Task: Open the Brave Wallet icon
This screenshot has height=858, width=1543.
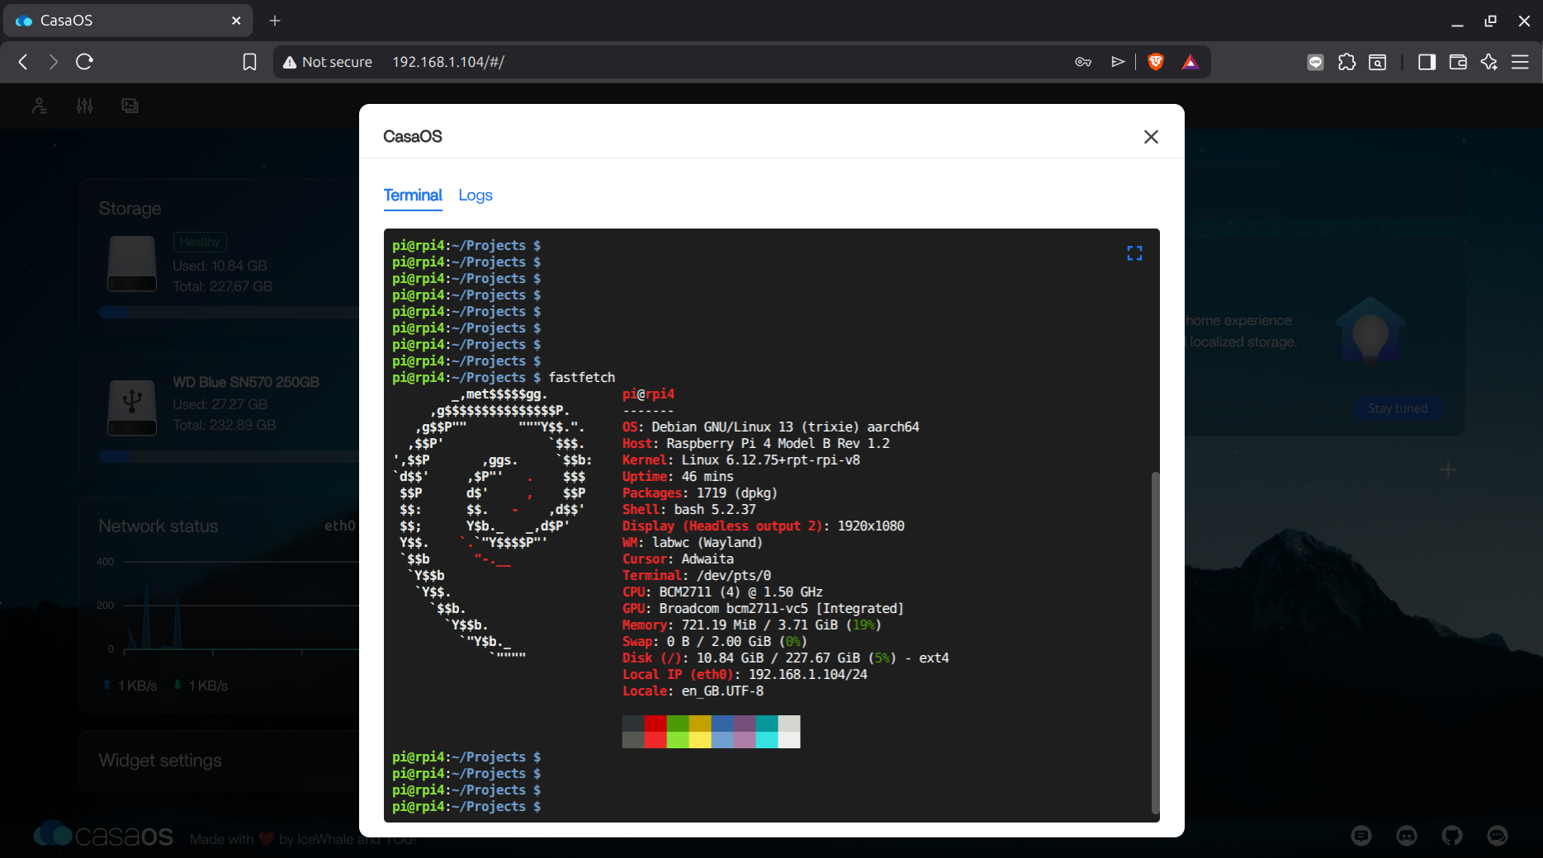Action: pyautogui.click(x=1458, y=62)
